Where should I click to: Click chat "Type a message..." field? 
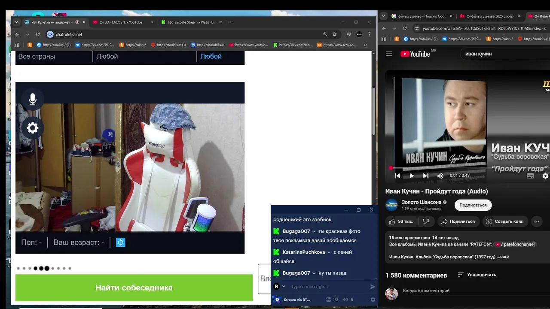(x=328, y=287)
